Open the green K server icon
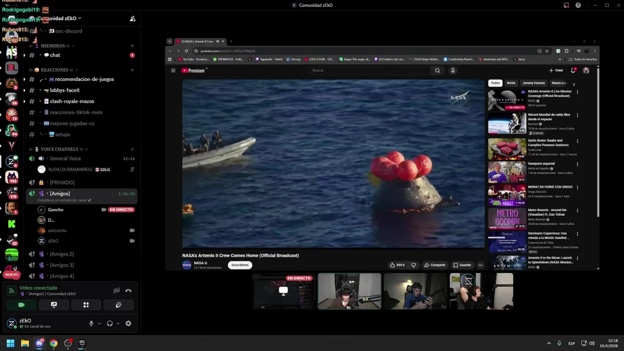 (x=12, y=224)
